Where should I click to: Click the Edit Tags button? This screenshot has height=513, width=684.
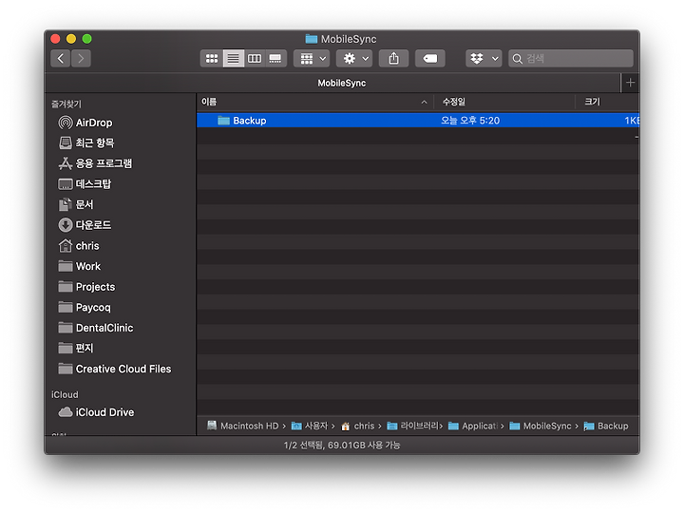pyautogui.click(x=430, y=59)
